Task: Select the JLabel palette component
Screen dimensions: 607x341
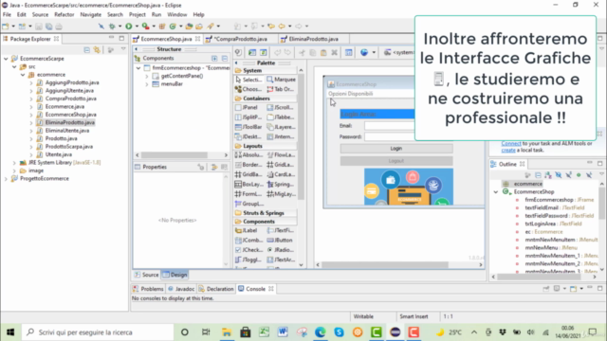Action: click(x=247, y=230)
